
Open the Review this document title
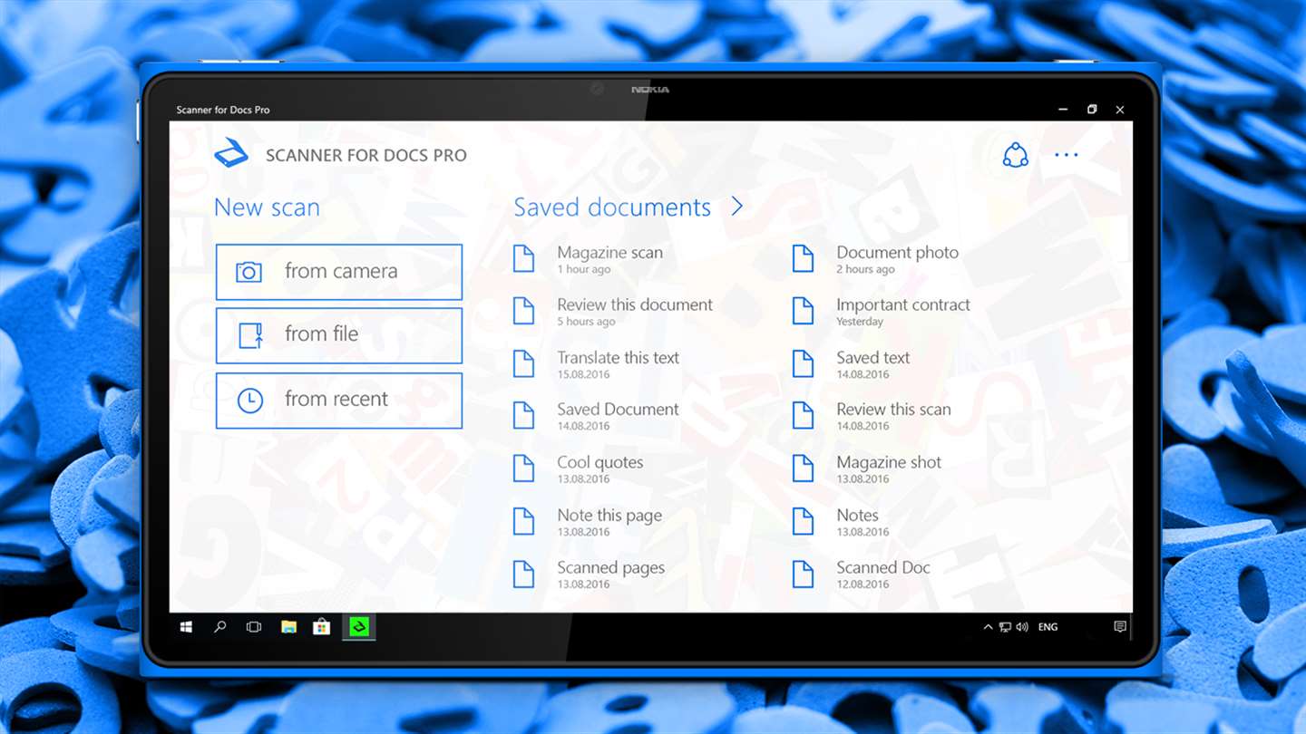635,304
